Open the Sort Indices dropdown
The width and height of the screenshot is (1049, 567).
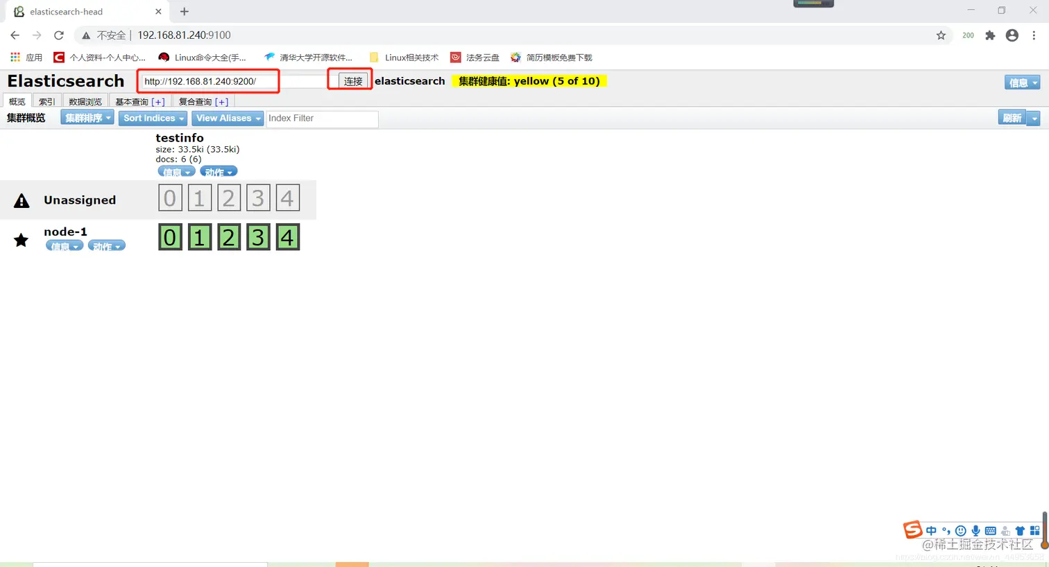[153, 118]
